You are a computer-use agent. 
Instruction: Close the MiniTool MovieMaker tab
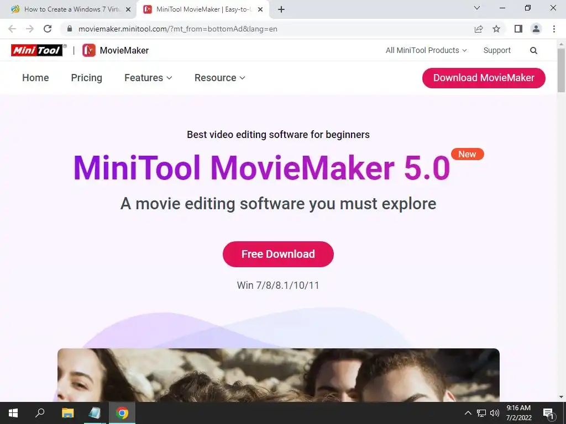pyautogui.click(x=260, y=9)
